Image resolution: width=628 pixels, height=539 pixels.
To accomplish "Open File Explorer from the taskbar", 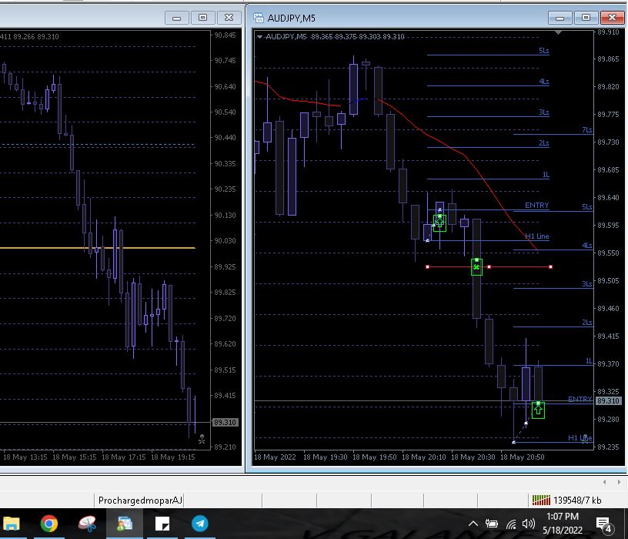I will pyautogui.click(x=12, y=524).
